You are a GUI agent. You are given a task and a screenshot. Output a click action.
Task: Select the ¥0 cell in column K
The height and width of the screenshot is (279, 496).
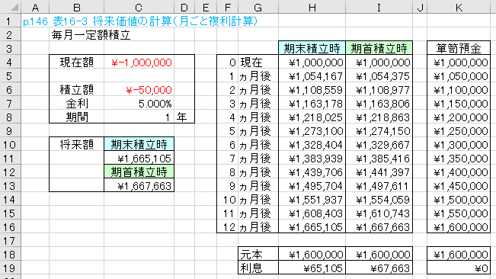click(x=459, y=268)
